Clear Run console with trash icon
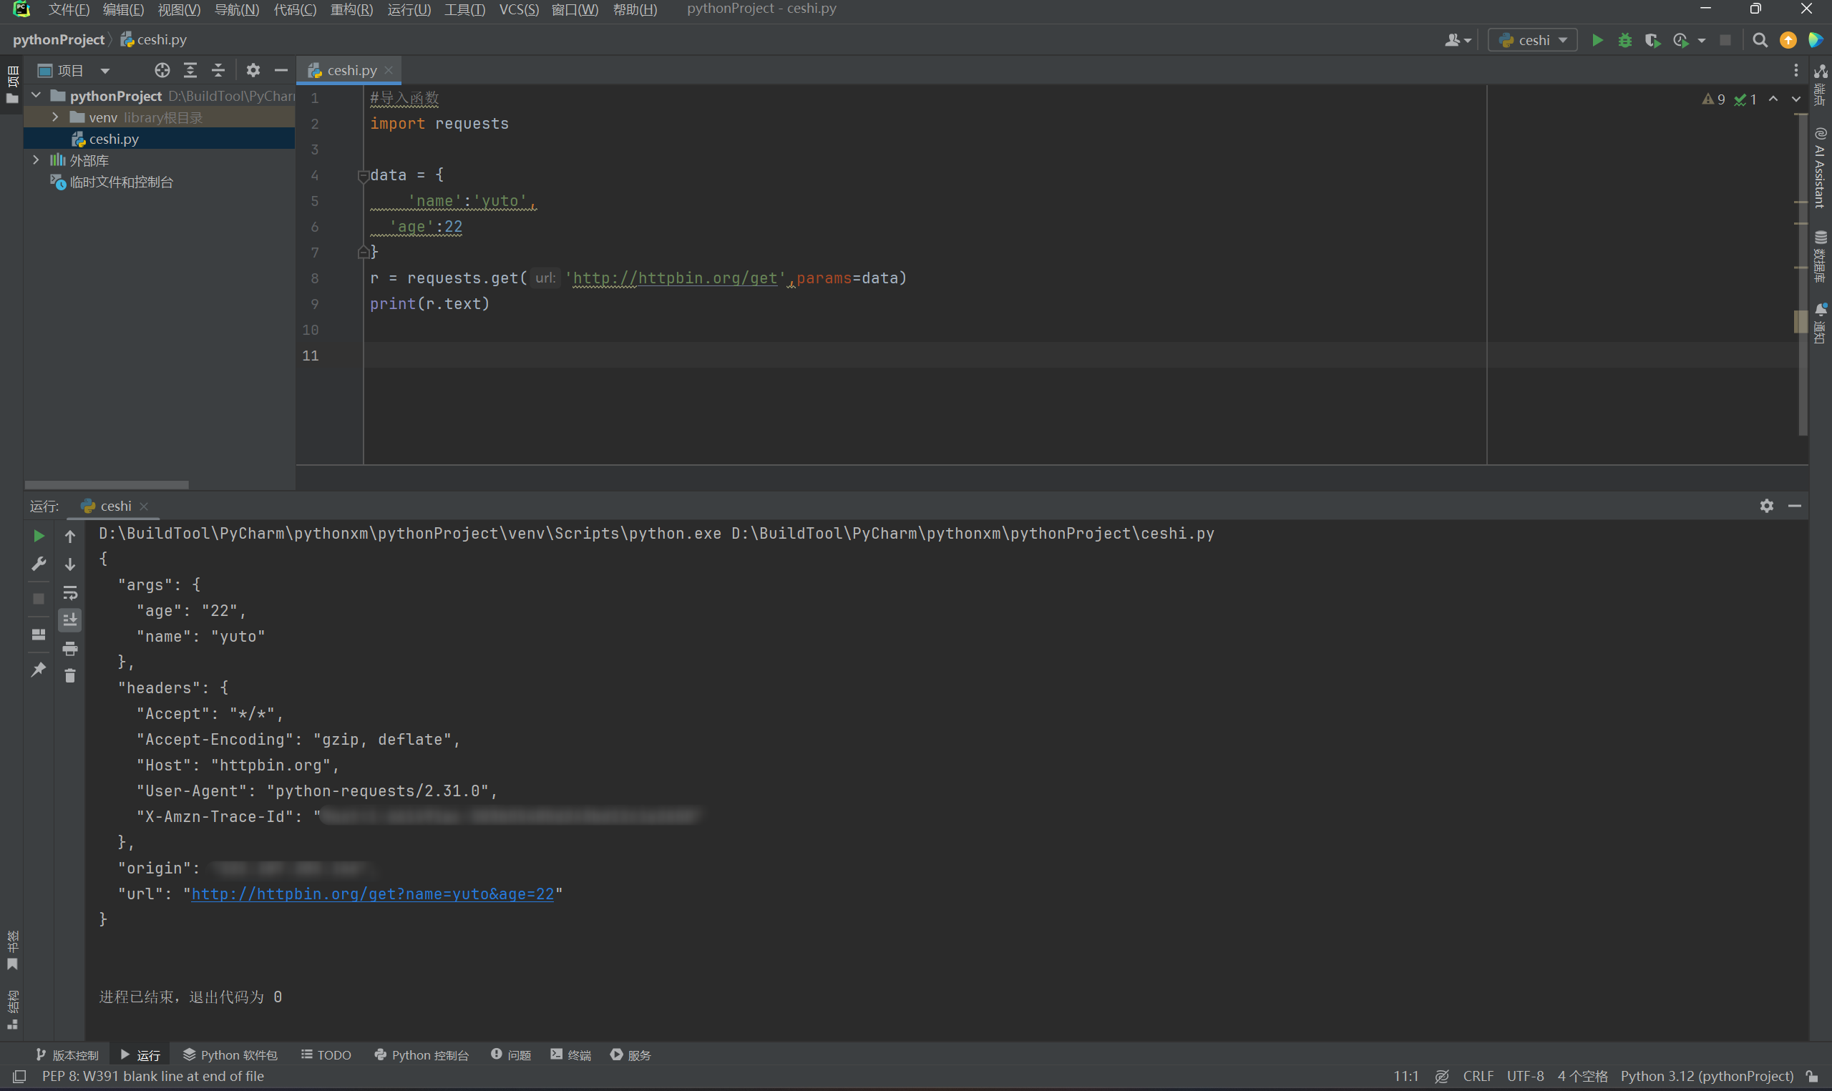This screenshot has width=1832, height=1091. point(70,675)
